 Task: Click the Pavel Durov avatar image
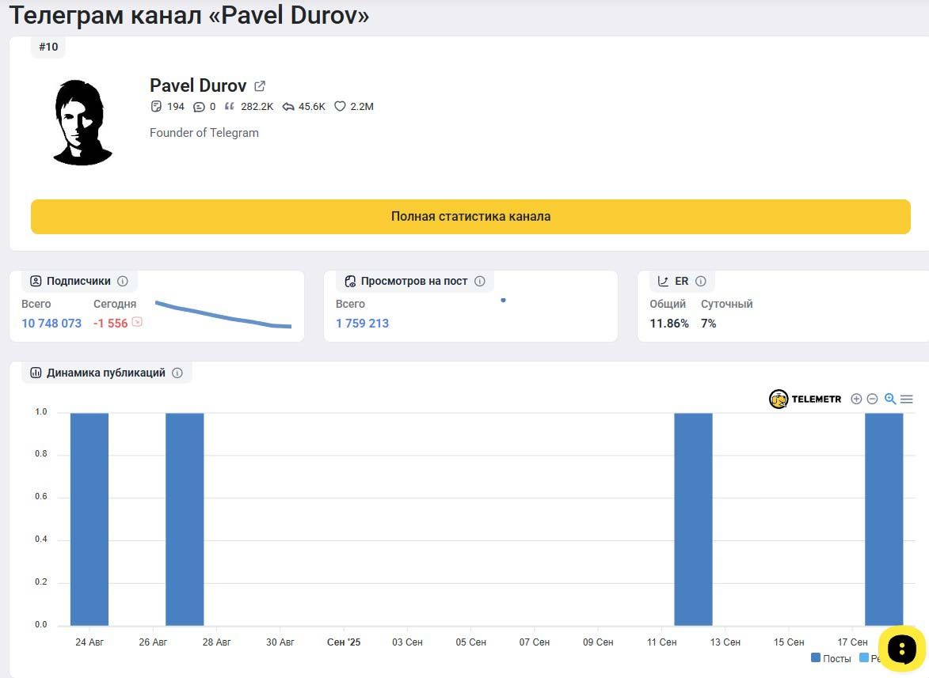coord(83,123)
